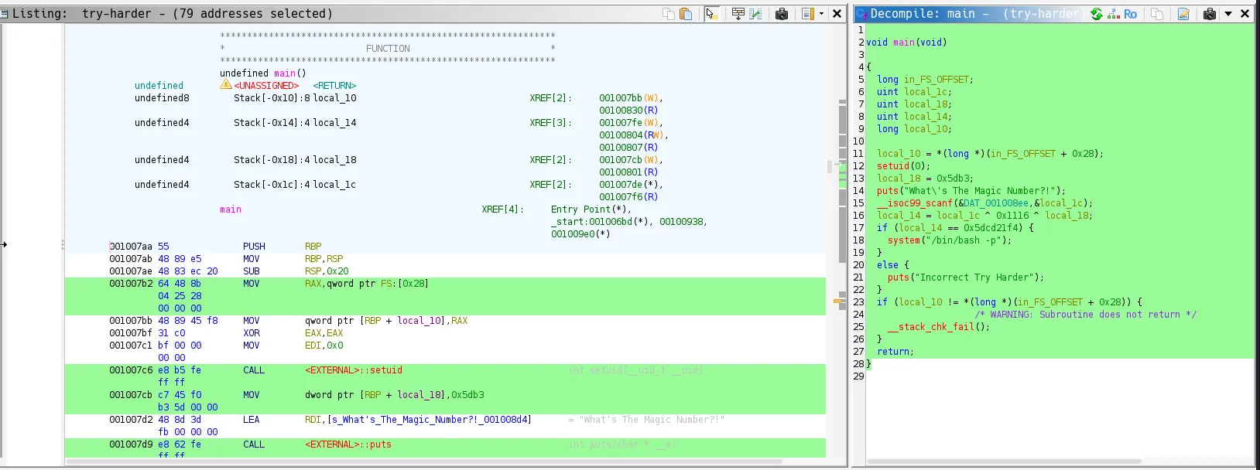Click the <EXTERNAL>::puts call reference
Screen dimensions: 1260x470
(348, 444)
